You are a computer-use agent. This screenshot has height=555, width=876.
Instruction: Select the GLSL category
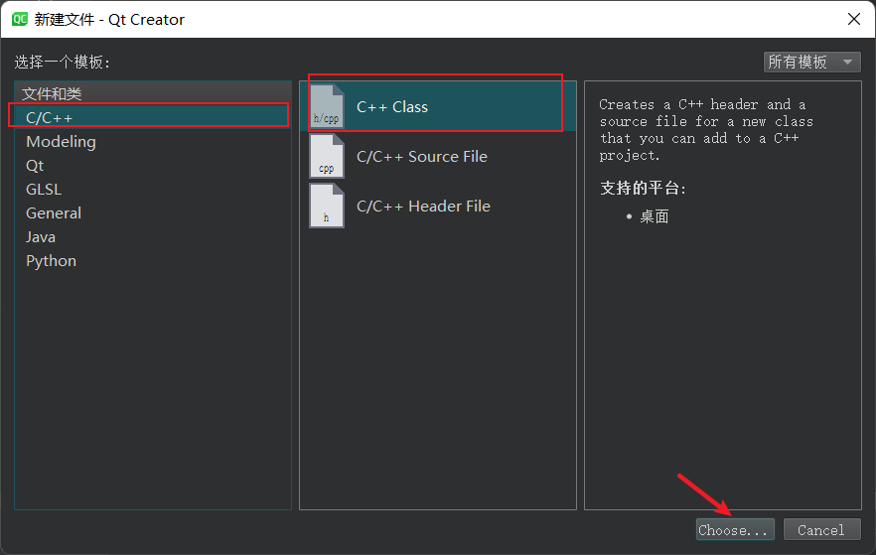click(153, 190)
